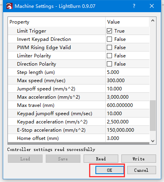Uncheck the Limit Trigger checkbox
Viewport: 164px width, 182px height.
(x=109, y=31)
